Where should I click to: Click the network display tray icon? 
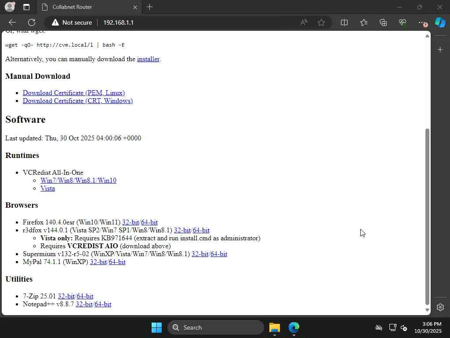392,327
